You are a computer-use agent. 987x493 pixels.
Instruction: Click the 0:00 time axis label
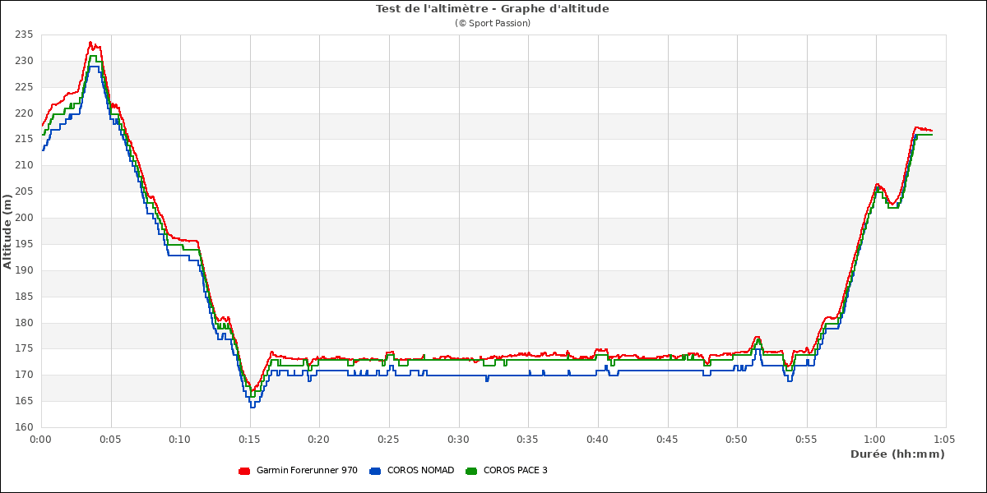click(41, 440)
